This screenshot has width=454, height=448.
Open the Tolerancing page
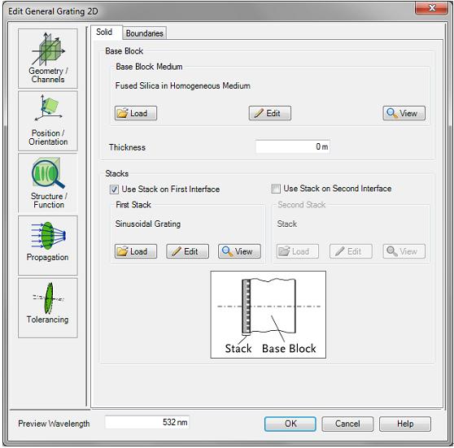(x=48, y=308)
